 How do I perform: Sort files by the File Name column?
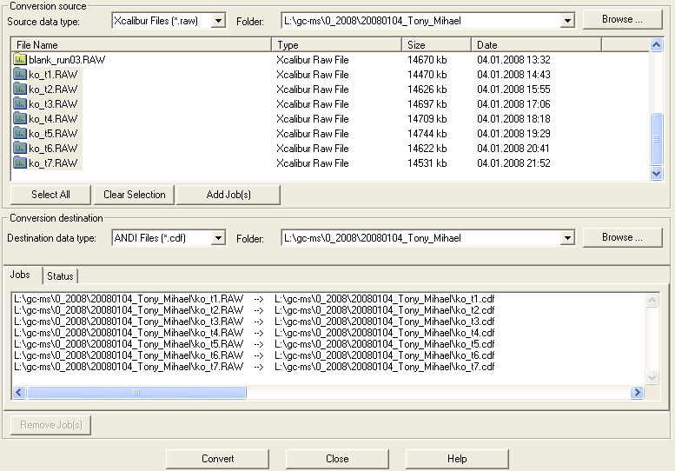coord(142,45)
